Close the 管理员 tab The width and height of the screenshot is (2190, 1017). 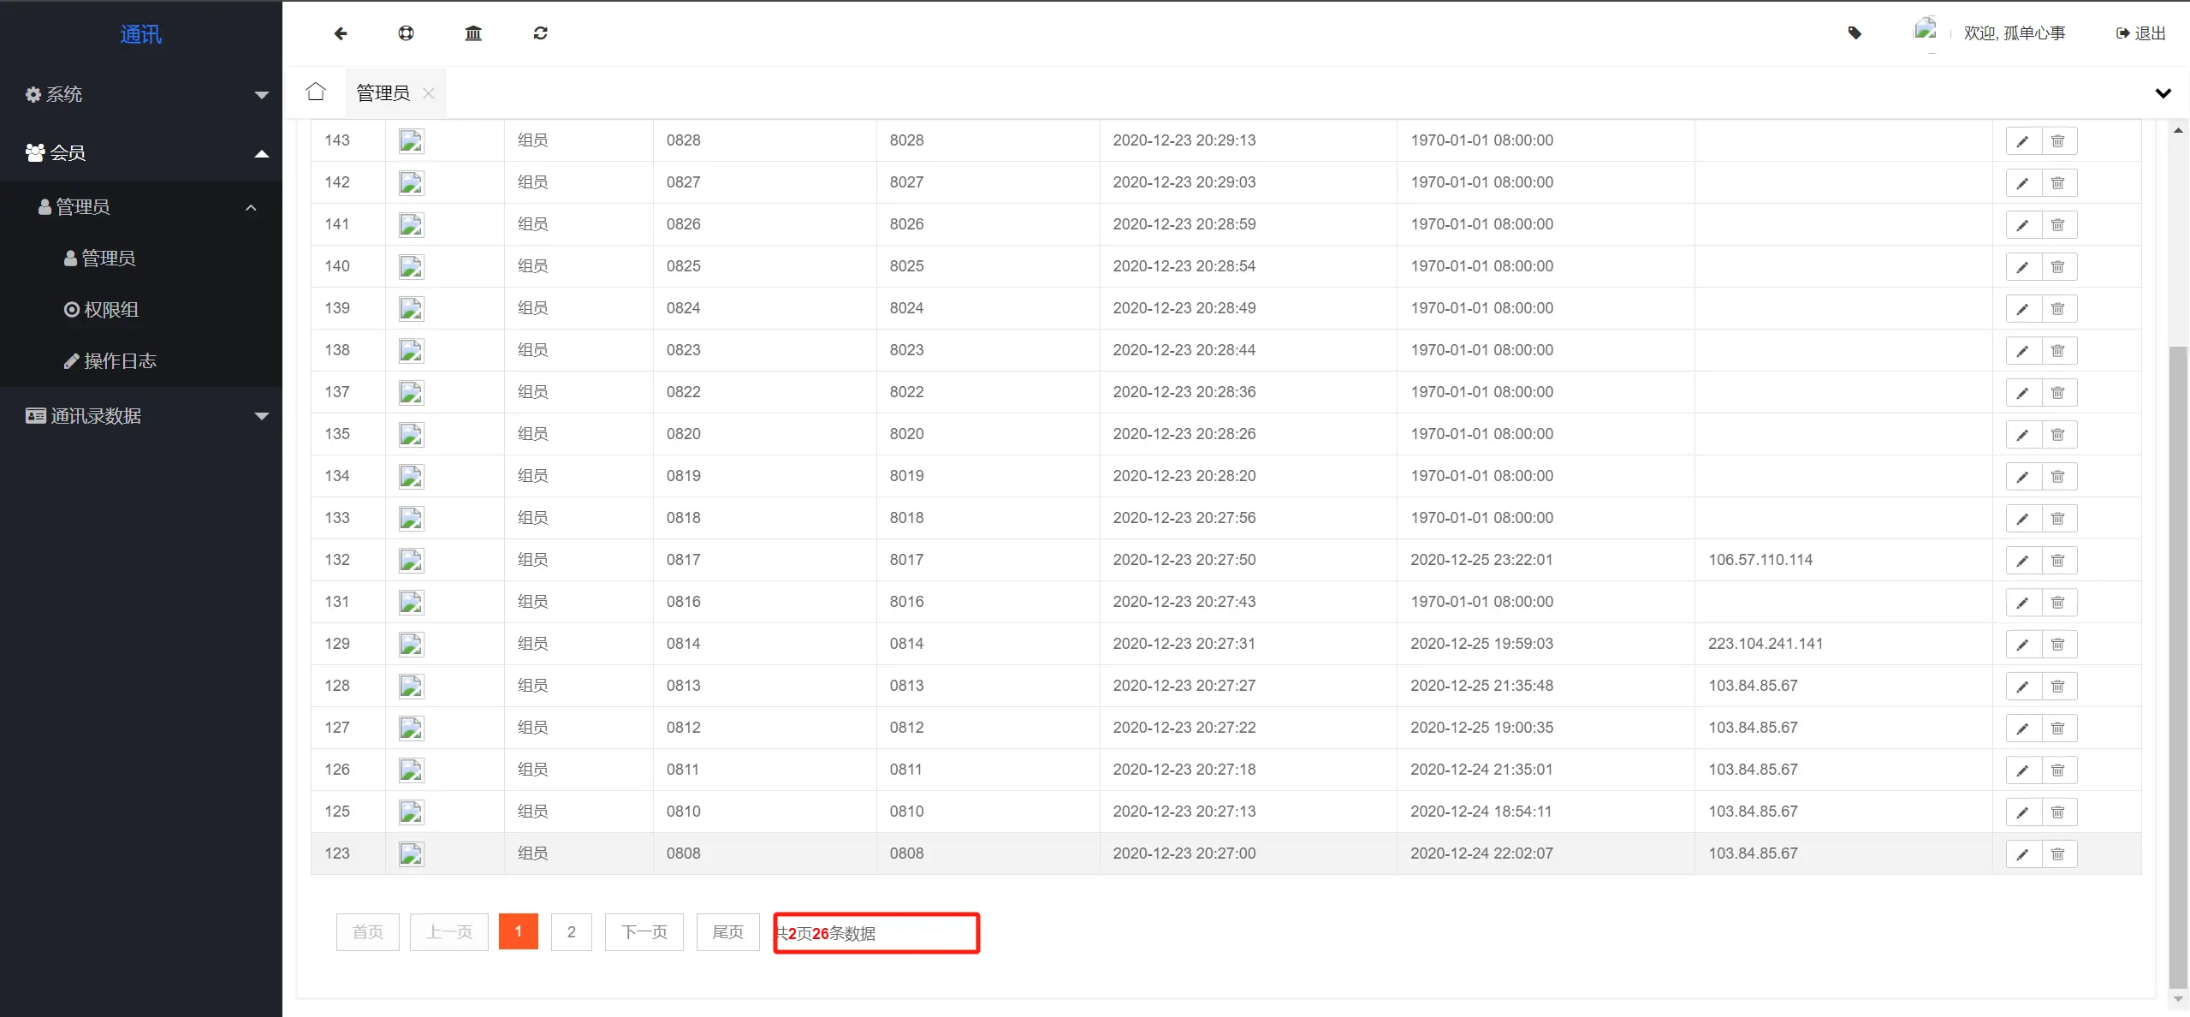[x=429, y=93]
